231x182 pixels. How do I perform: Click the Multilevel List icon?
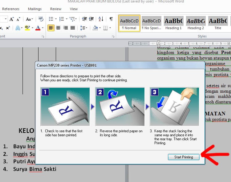(72, 19)
